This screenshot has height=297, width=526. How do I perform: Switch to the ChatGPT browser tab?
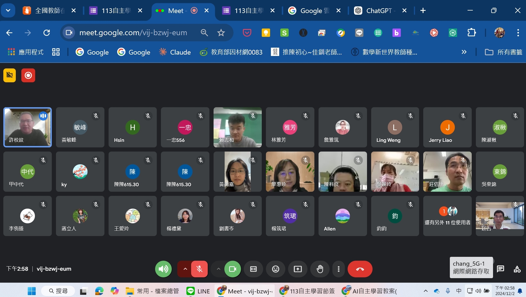(378, 11)
